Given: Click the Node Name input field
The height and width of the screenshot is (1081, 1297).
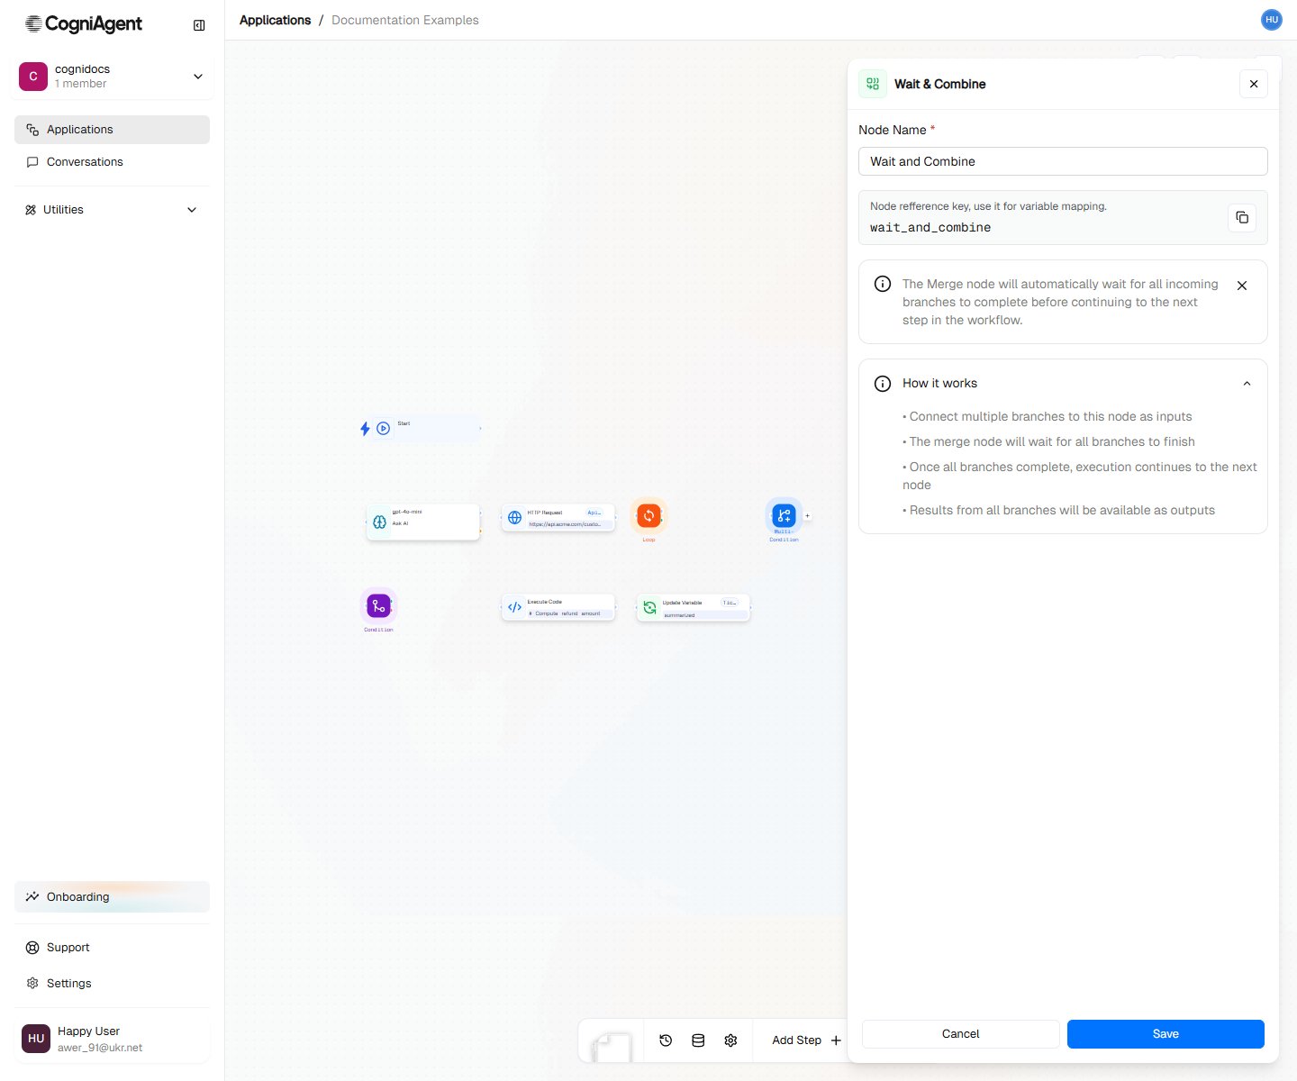Looking at the screenshot, I should pos(1063,161).
